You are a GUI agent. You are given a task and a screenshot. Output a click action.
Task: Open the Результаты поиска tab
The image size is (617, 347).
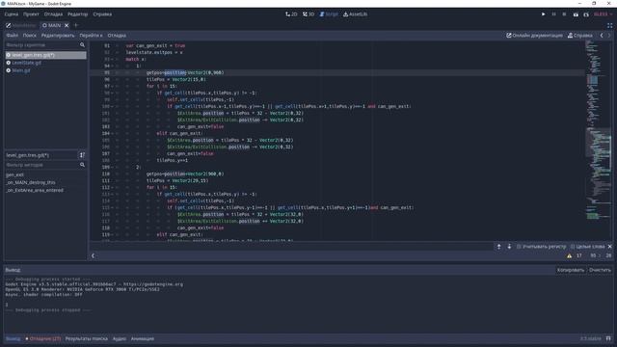click(87, 338)
